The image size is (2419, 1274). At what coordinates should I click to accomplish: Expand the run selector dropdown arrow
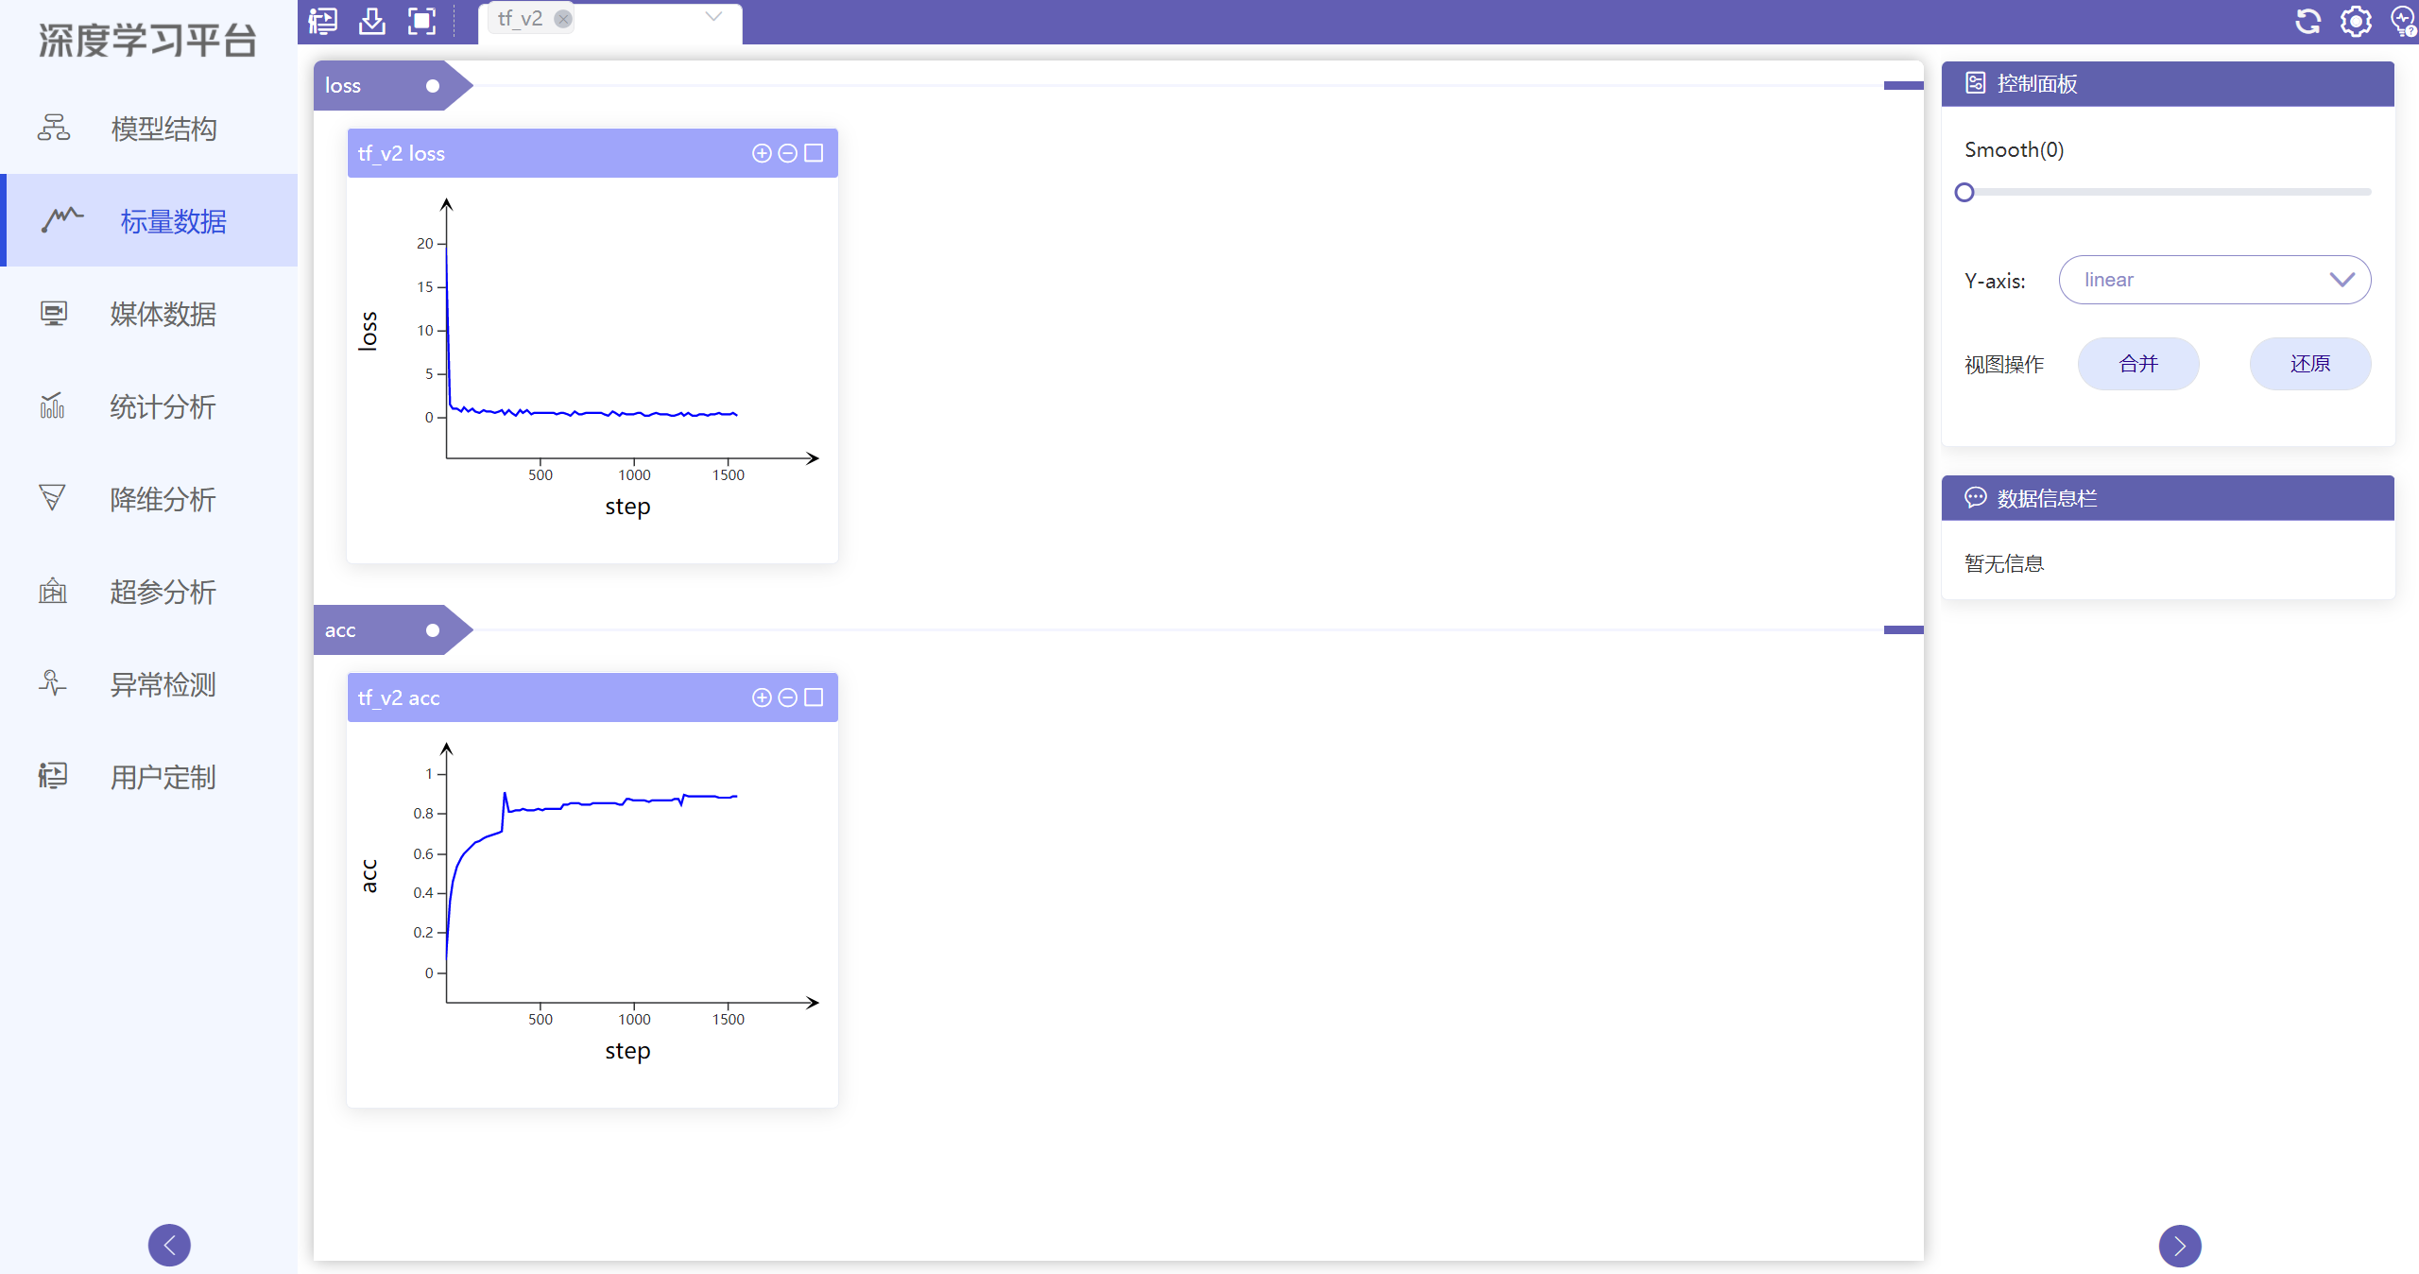[x=714, y=17]
